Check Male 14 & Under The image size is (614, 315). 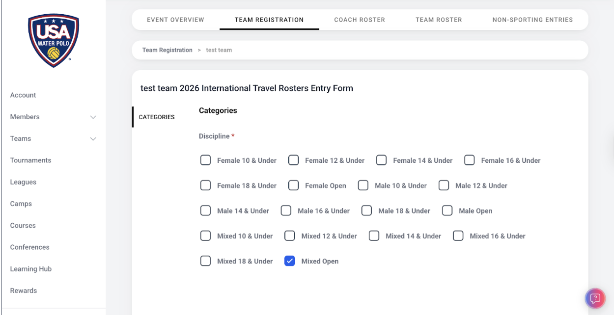click(205, 210)
